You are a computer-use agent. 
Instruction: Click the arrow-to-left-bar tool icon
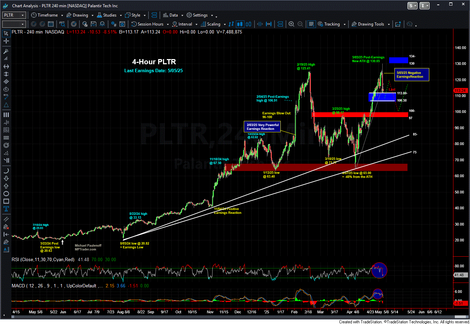[x=6, y=234]
